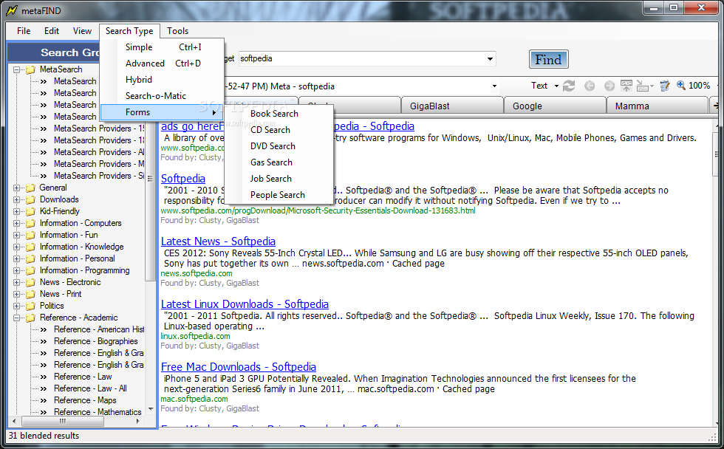Expand the Information - Computers node

[17, 223]
